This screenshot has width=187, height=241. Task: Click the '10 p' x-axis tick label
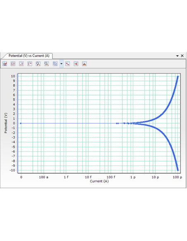tap(155, 177)
